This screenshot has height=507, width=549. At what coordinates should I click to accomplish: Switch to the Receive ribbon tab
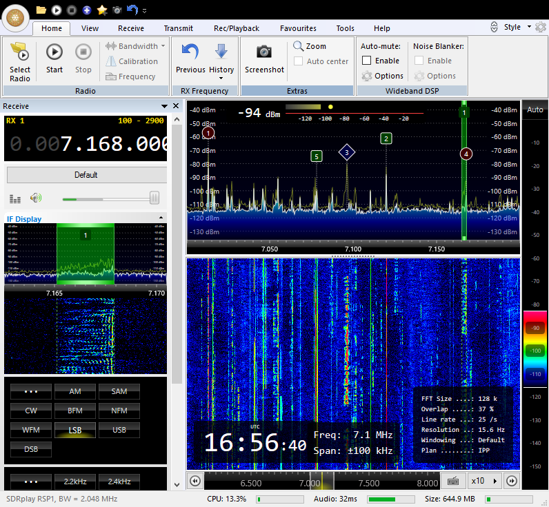pyautogui.click(x=130, y=28)
